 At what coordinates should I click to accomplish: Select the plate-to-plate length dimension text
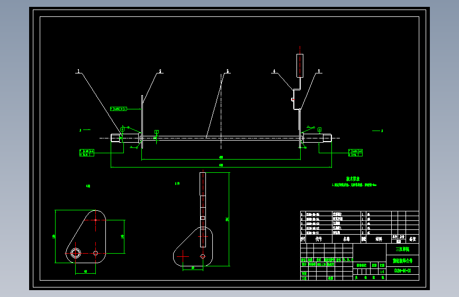[x=221, y=157]
